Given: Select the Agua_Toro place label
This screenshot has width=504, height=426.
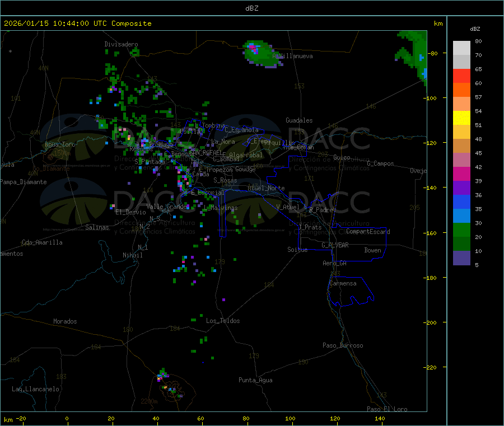Looking at the screenshot, I should coord(60,144).
